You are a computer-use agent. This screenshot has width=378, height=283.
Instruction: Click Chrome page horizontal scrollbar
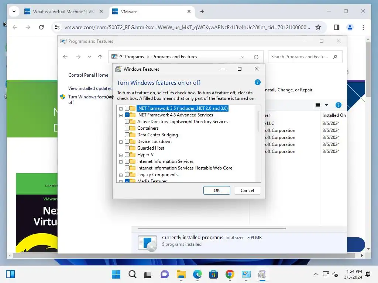pyautogui.click(x=184, y=256)
